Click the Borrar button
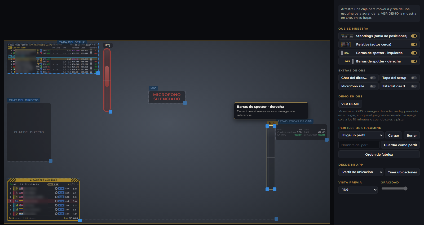 pyautogui.click(x=412, y=135)
